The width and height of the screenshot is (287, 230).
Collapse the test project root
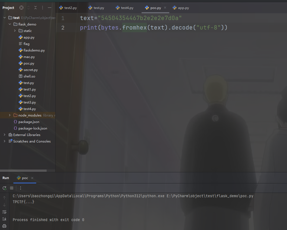click(x=5, y=18)
